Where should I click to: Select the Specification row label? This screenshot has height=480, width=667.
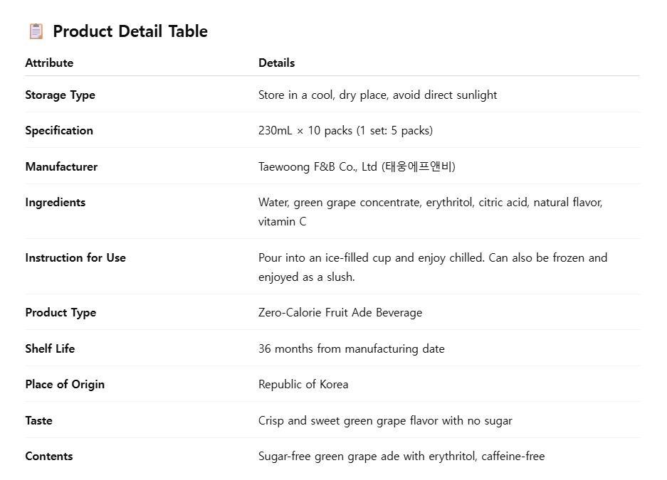pos(59,130)
